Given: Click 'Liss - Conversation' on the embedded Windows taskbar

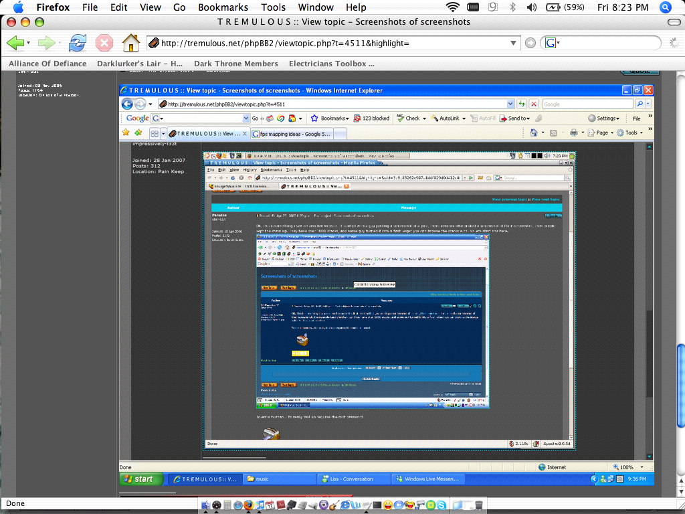Looking at the screenshot, I should pos(354,479).
